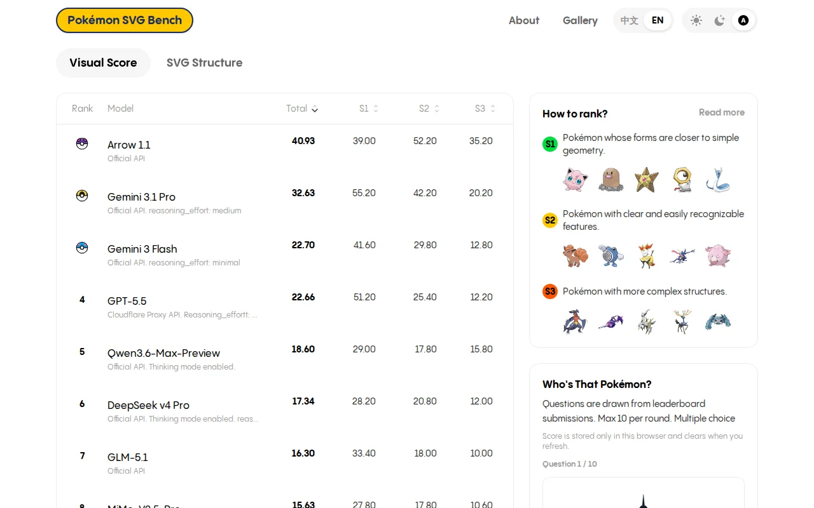Click Qwen3.6-Max-Preview total score 18.60

click(303, 349)
